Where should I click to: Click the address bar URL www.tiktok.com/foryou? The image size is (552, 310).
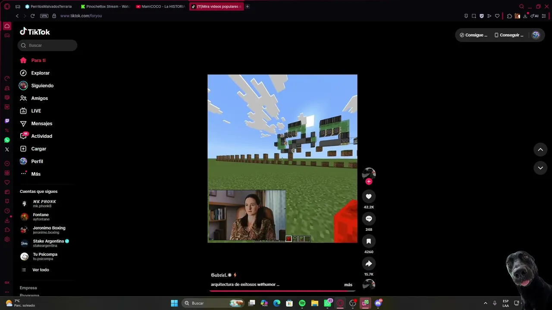(81, 16)
